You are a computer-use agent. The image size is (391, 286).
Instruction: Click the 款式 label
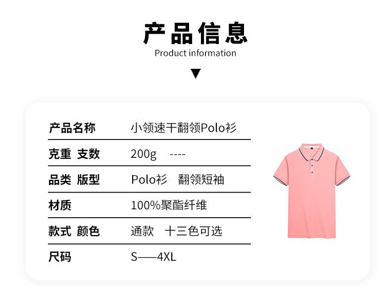pyautogui.click(x=60, y=231)
